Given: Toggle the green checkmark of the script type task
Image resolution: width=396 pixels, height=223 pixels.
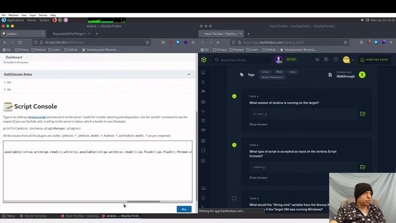Looking at the screenshot, I should (x=234, y=145).
